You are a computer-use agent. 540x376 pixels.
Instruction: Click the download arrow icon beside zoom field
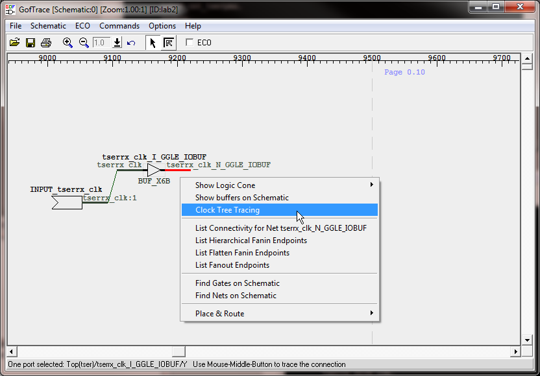pos(117,43)
